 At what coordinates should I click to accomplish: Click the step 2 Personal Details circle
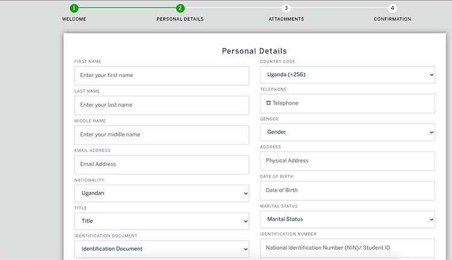(180, 8)
